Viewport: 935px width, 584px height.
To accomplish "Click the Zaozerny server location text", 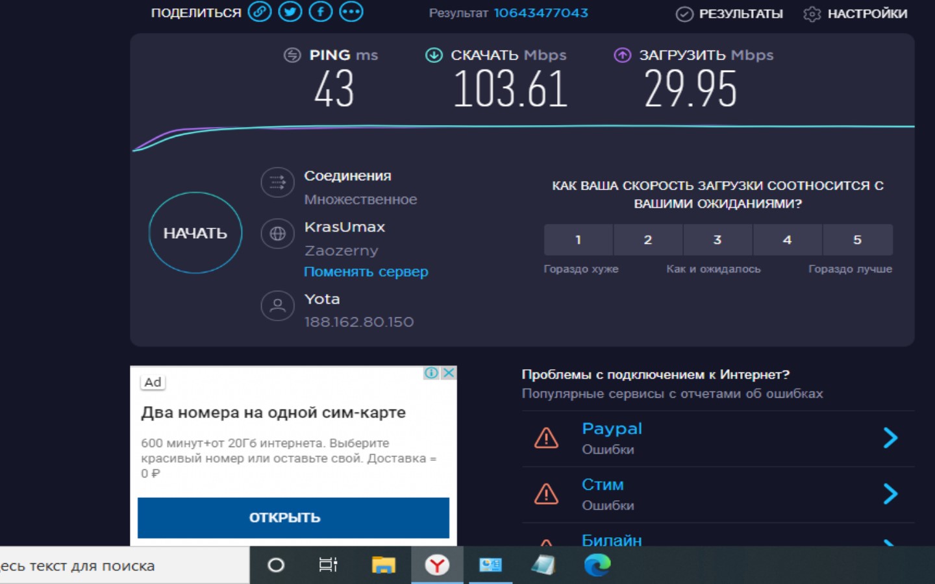I will click(x=342, y=250).
